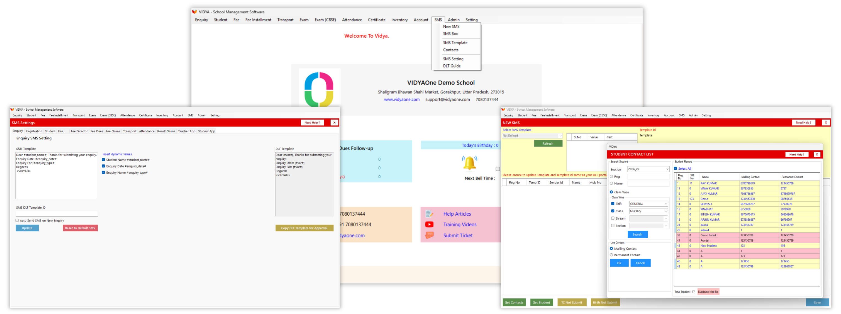Select the Name radio button in Search Student
The width and height of the screenshot is (841, 314).
pyautogui.click(x=611, y=183)
